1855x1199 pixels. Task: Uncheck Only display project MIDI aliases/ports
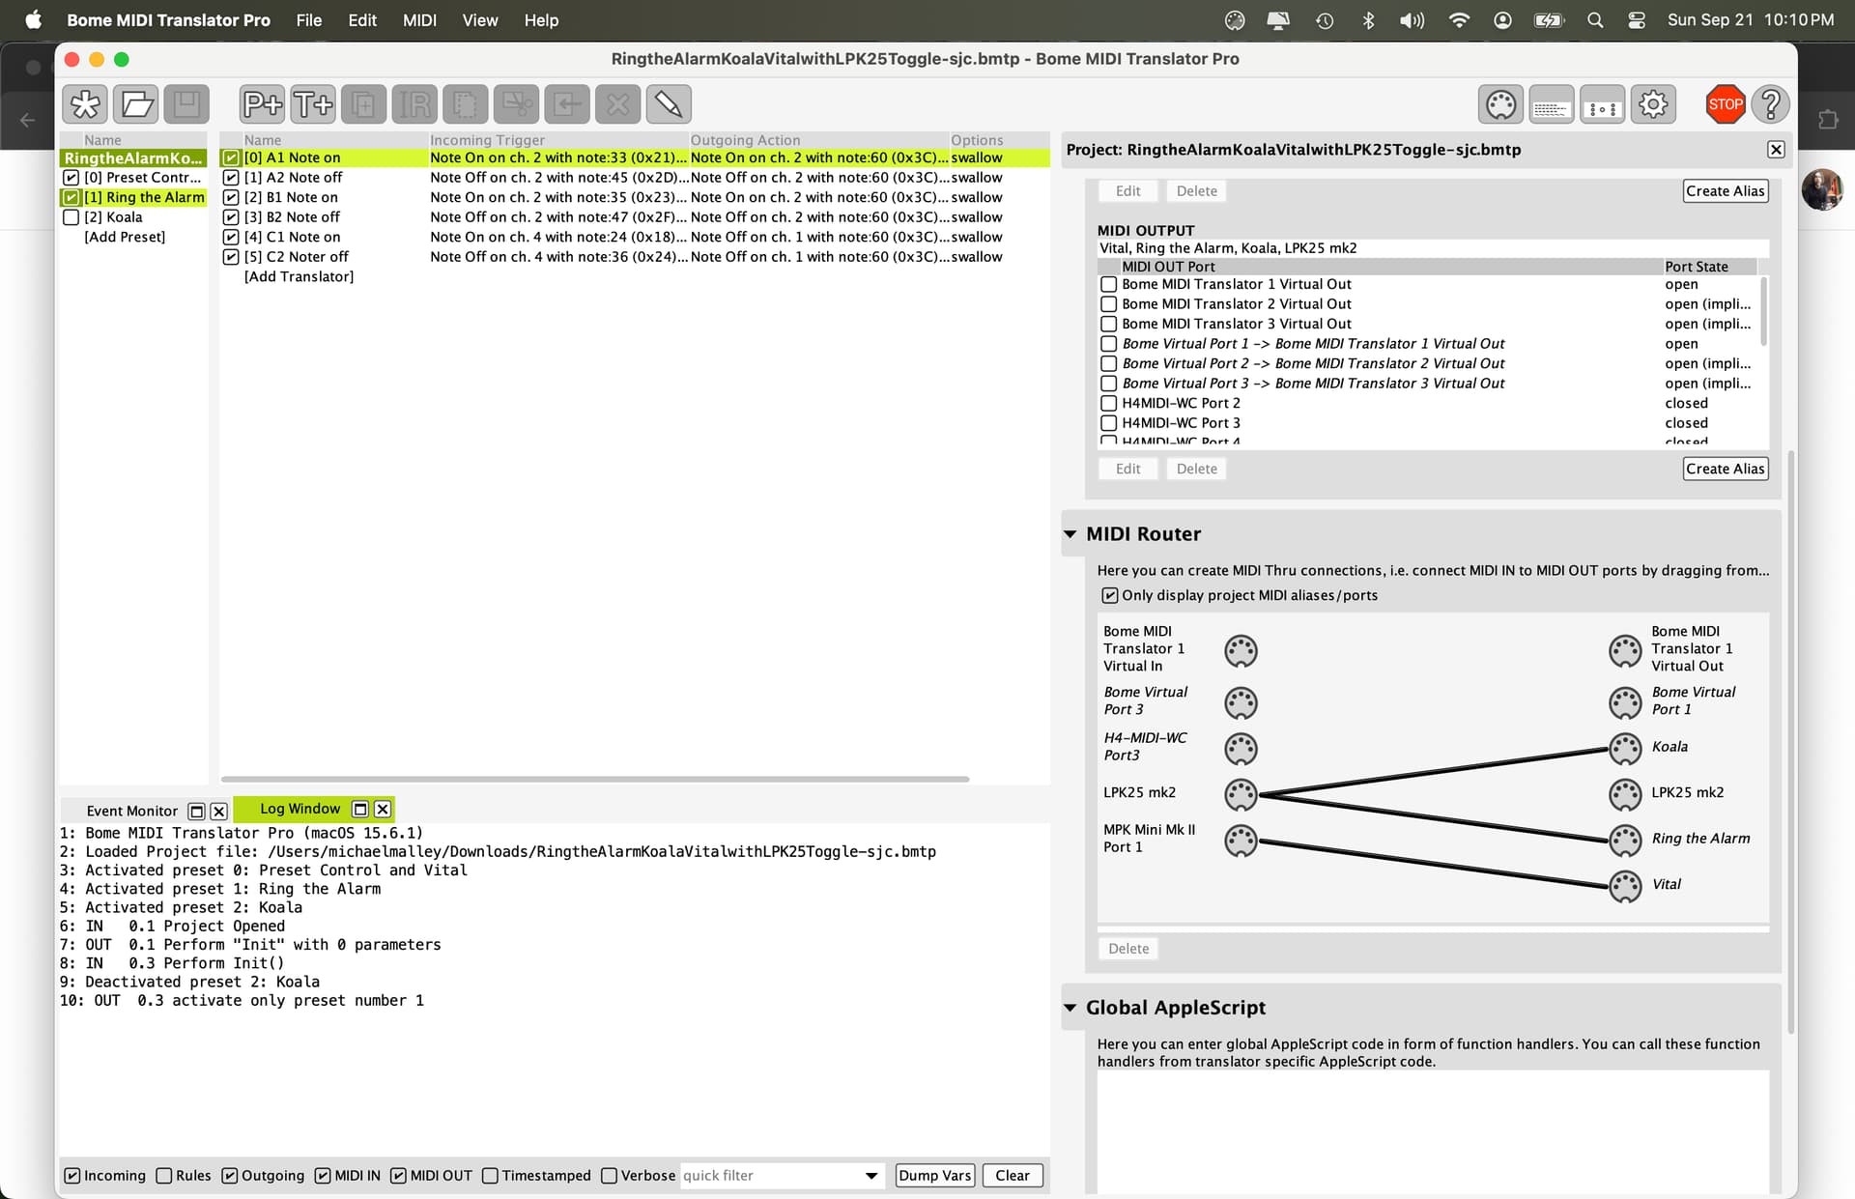coord(1110,595)
